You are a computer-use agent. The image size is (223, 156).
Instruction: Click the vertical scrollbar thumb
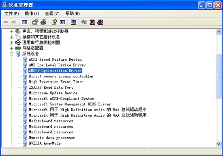[x=219, y=76]
